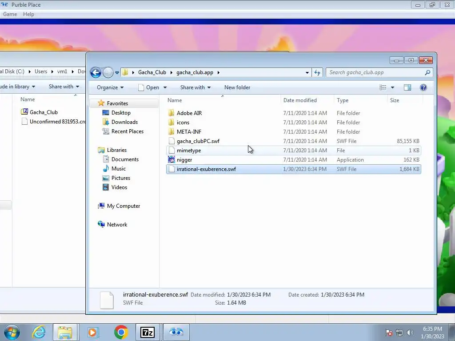
Task: Click the Change your view icon
Action: click(x=383, y=87)
